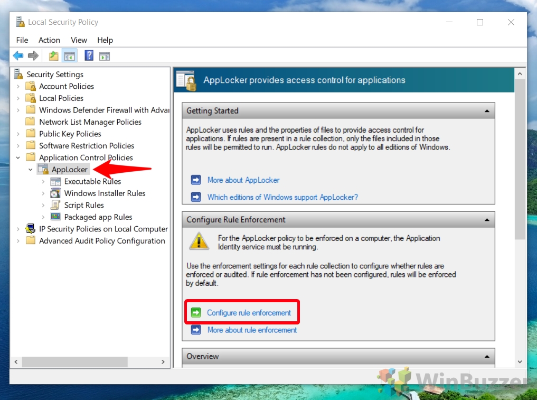Open the Help question mark toolbar icon
The image size is (537, 400).
(x=89, y=55)
